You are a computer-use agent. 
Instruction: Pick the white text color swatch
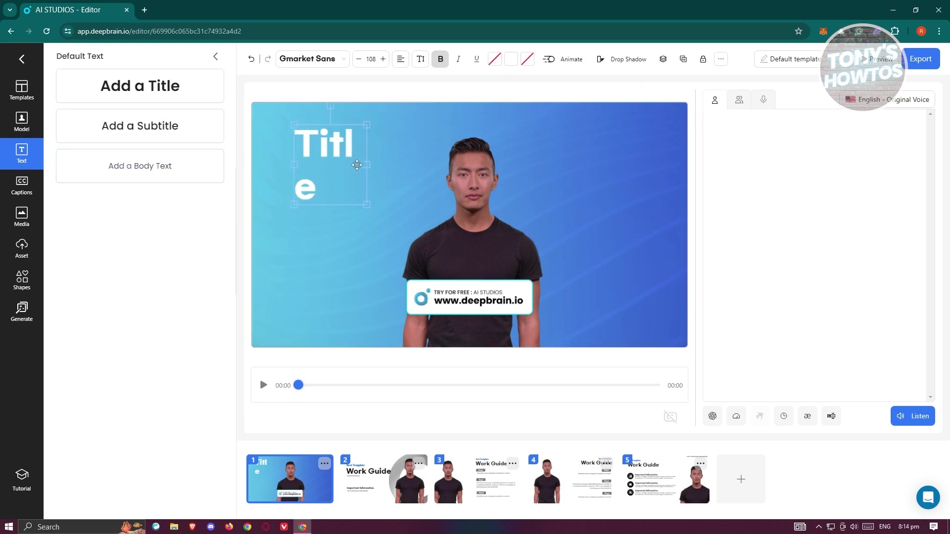click(x=511, y=59)
